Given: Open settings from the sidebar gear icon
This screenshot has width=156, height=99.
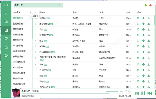Looking at the screenshot, I should [6, 55].
